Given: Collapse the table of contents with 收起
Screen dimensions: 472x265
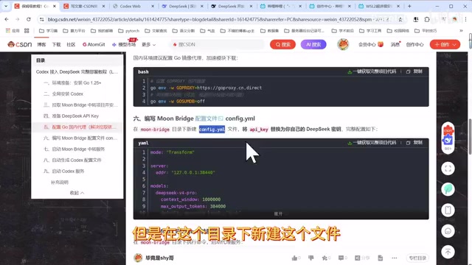Looking at the screenshot, I should click(x=77, y=193).
